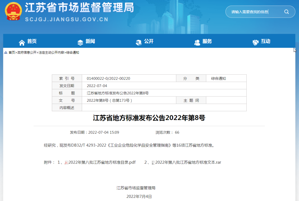The image size is (299, 201).
Task: Click index number 01400022-0/2022-00220
Action: pos(108,78)
